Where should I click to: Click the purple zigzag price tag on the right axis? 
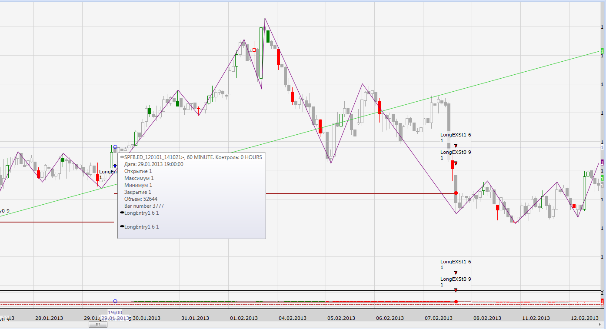(603, 162)
